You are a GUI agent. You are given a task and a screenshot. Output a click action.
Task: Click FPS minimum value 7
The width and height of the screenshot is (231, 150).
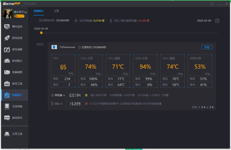click(x=69, y=85)
